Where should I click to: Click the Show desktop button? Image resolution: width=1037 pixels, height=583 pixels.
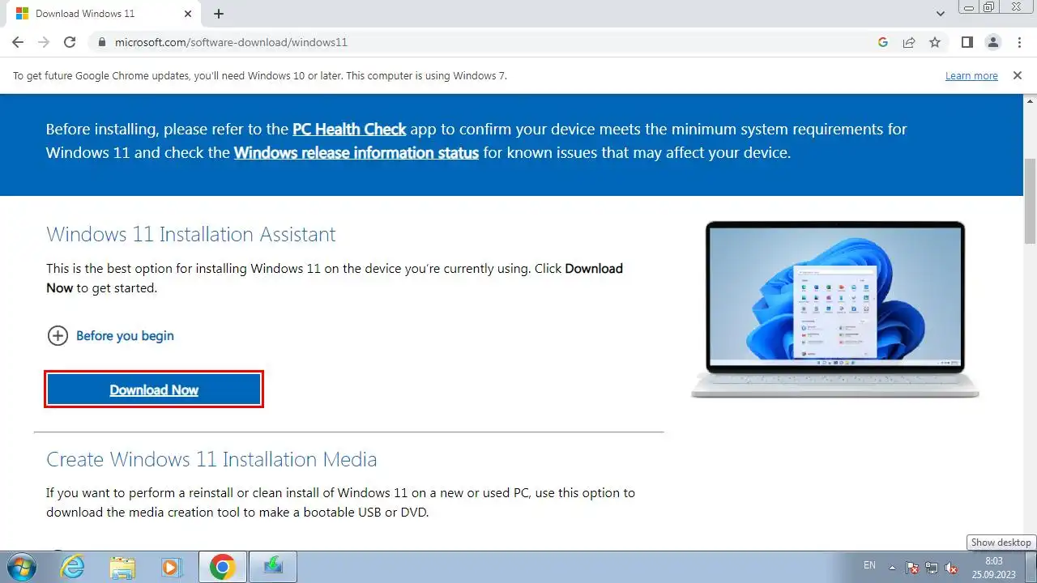point(1030,567)
